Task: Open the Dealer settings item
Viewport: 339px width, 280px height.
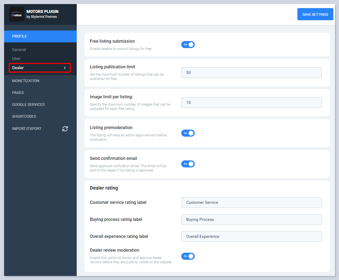Action: click(x=18, y=68)
